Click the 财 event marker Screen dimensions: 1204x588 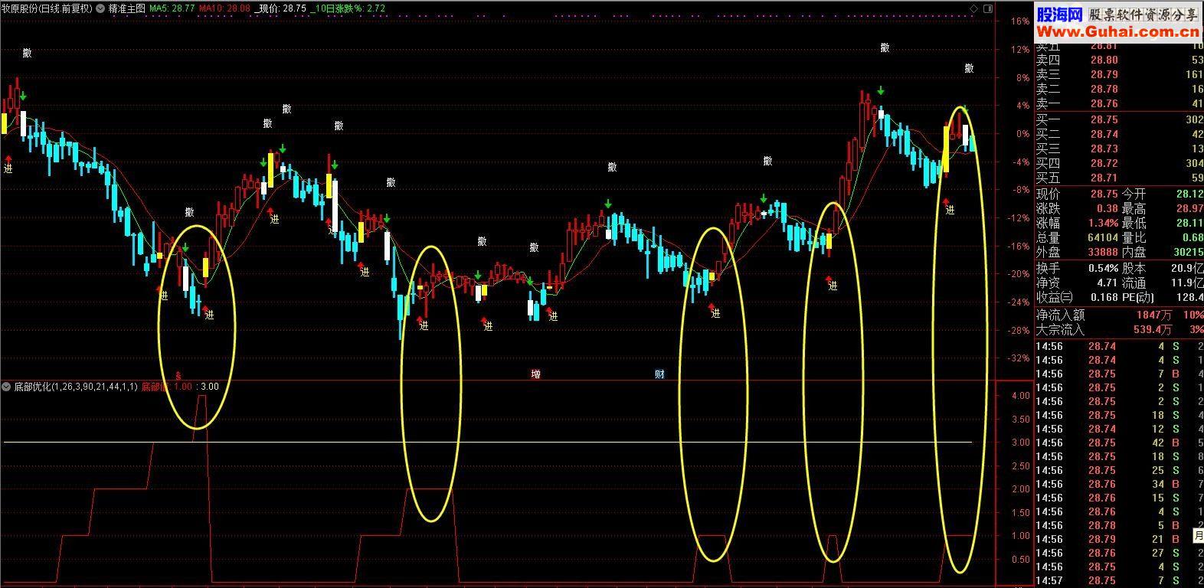659,374
